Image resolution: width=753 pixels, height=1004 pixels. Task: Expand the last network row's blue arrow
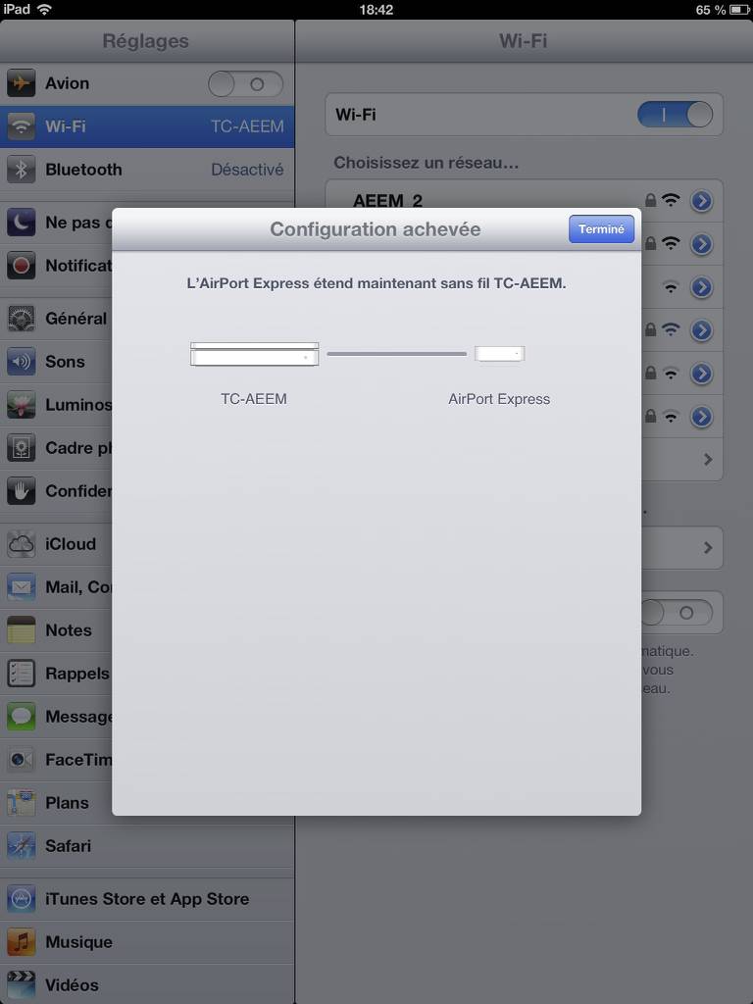701,417
